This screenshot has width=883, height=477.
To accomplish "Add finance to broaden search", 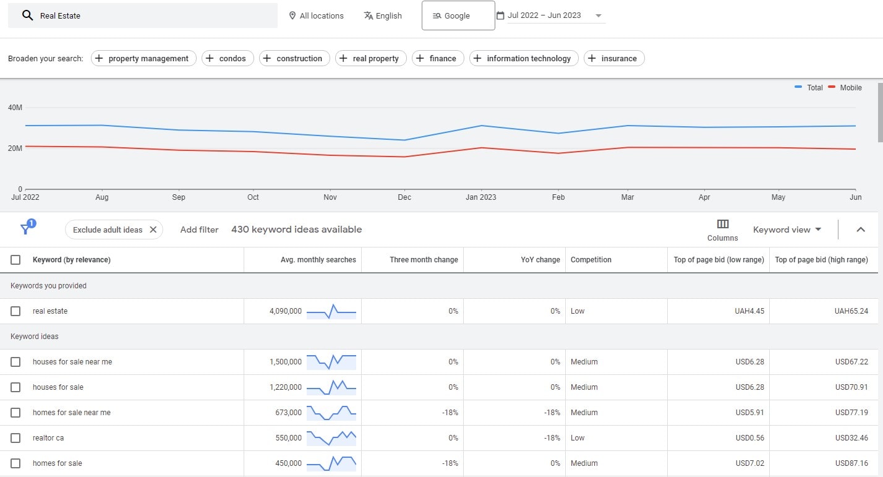I will [438, 58].
